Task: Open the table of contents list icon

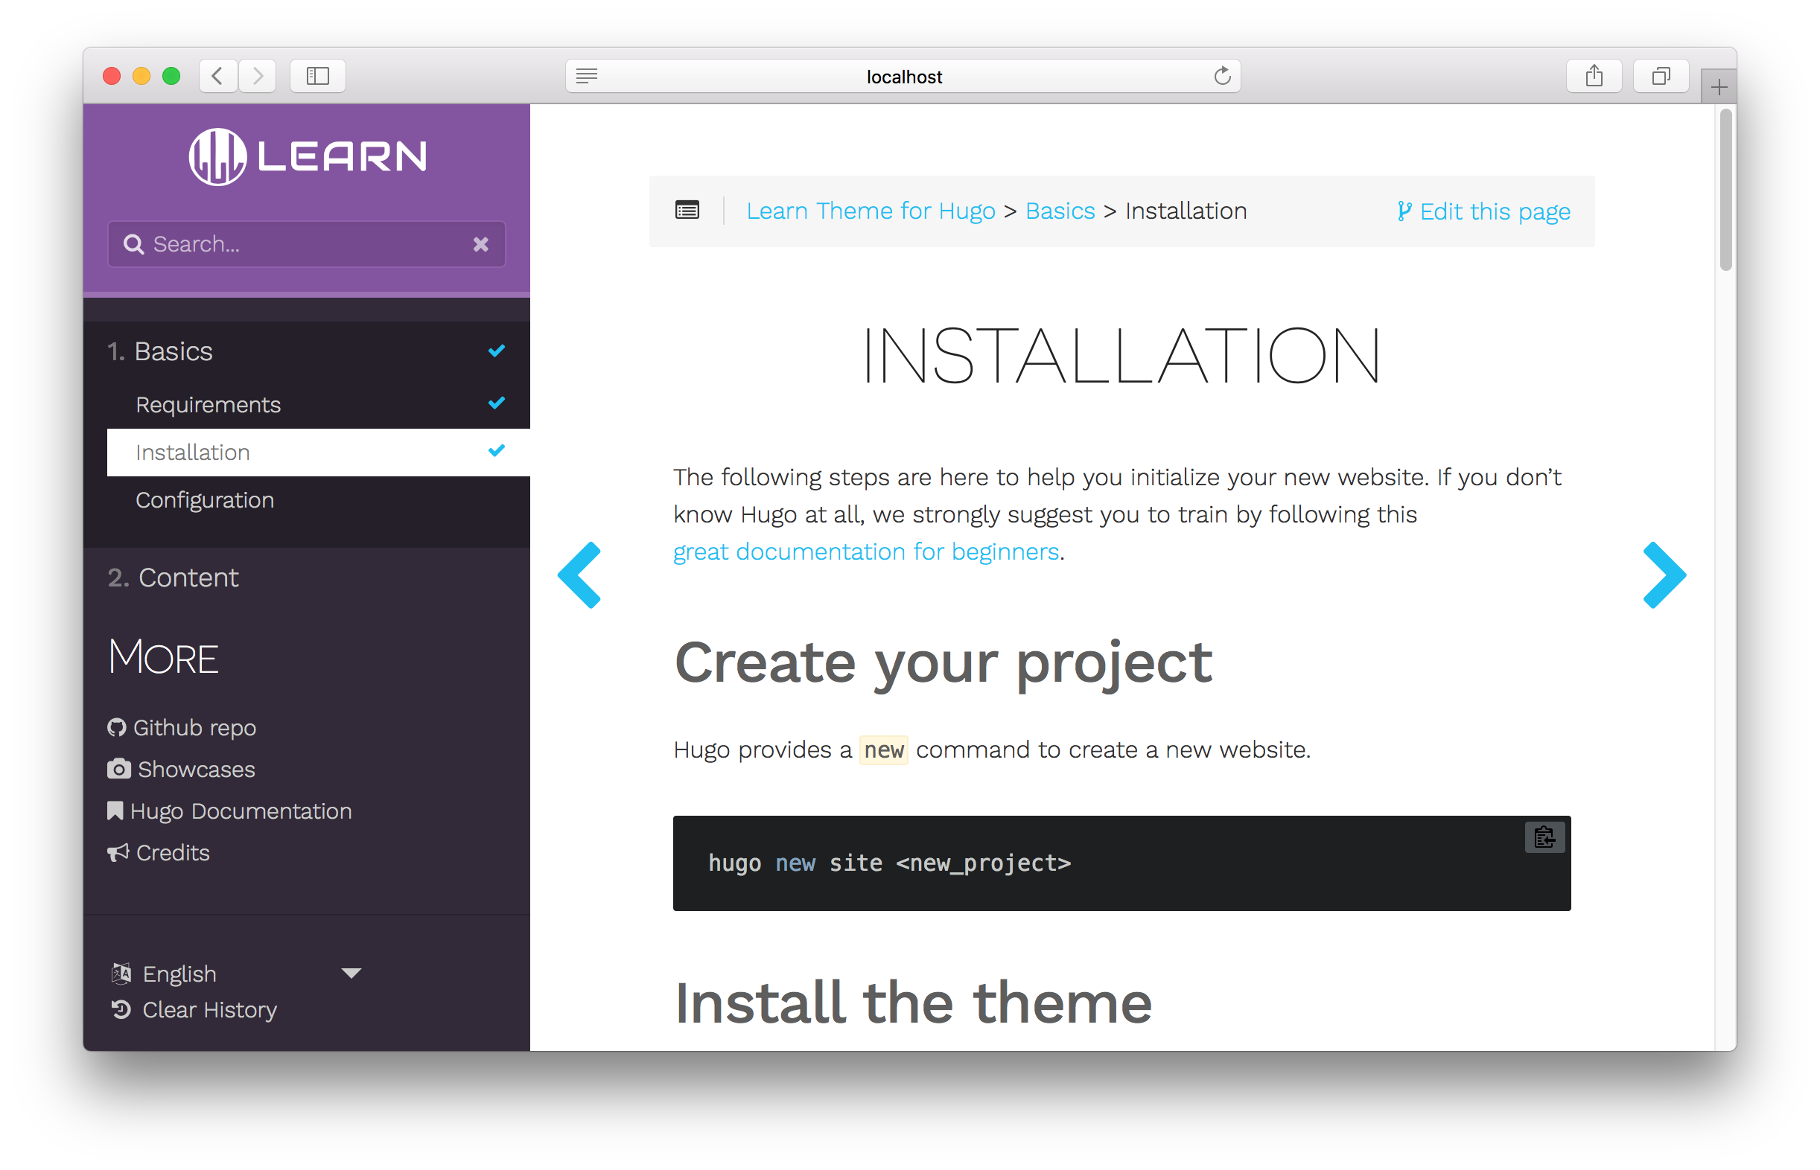Action: click(x=686, y=211)
